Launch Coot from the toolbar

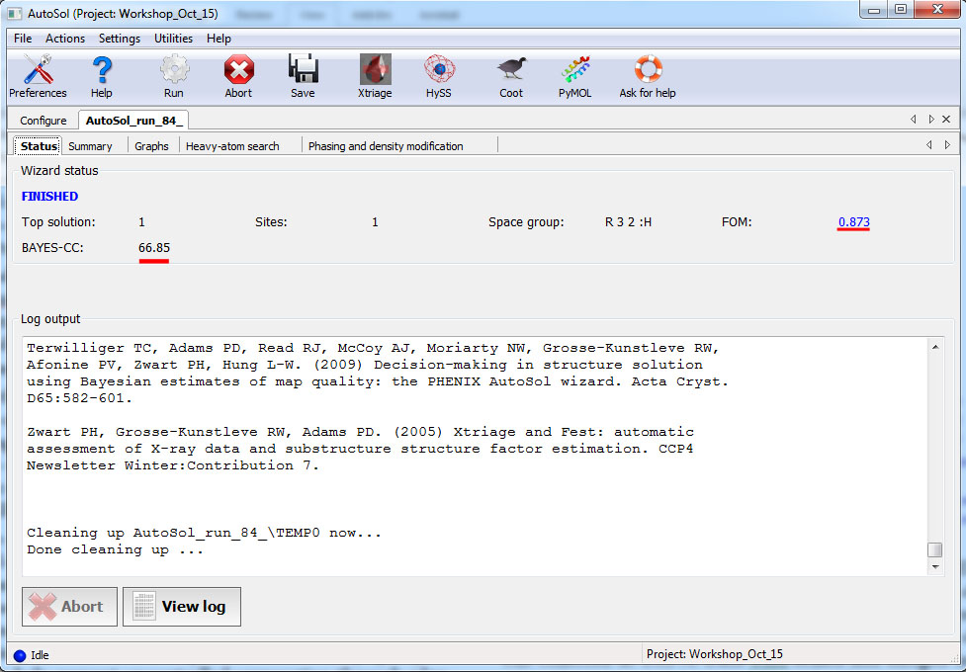tap(511, 76)
